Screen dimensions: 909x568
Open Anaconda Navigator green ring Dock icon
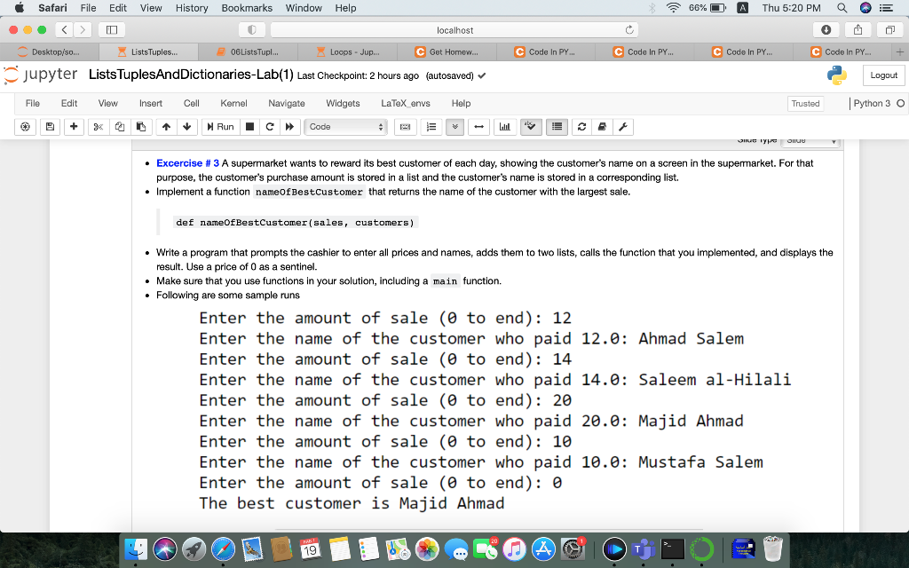(x=701, y=548)
